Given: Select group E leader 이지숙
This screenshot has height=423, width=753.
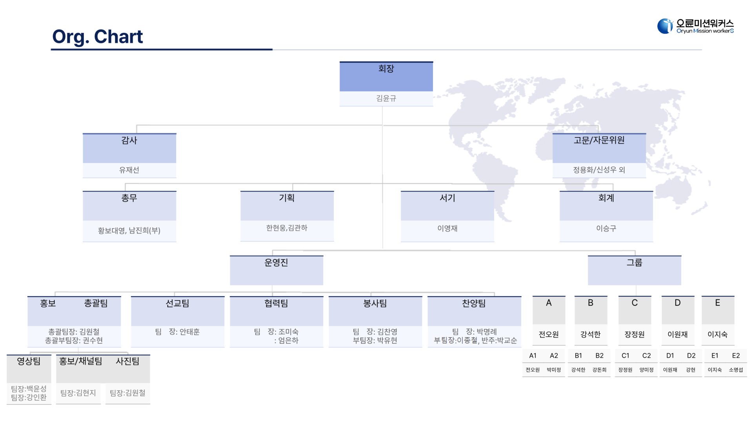Looking at the screenshot, I should coord(717,334).
